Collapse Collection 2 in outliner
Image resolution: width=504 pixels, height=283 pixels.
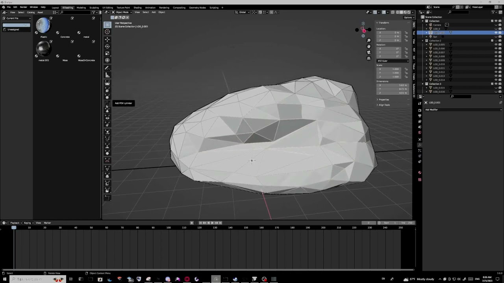tap(423, 40)
